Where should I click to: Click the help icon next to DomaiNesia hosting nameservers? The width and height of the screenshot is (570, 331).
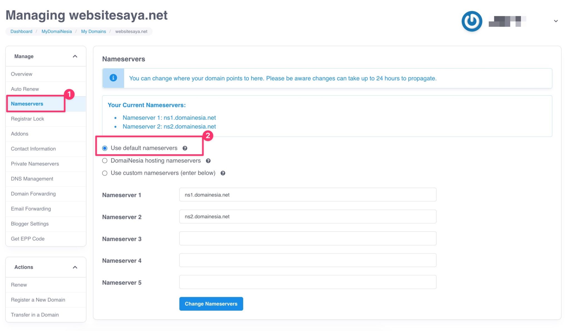click(208, 161)
